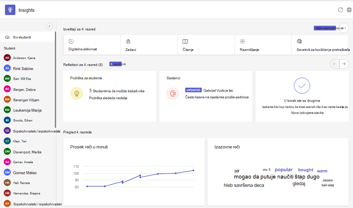Click the GM avatar icon
Image resolution: width=353 pixels, height=208 pixels.
tap(7, 172)
